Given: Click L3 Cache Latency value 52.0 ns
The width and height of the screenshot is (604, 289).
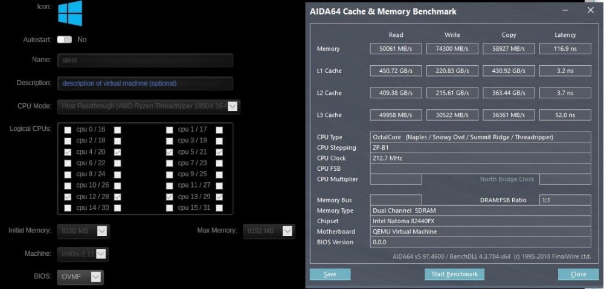Looking at the screenshot, I should pyautogui.click(x=565, y=115).
